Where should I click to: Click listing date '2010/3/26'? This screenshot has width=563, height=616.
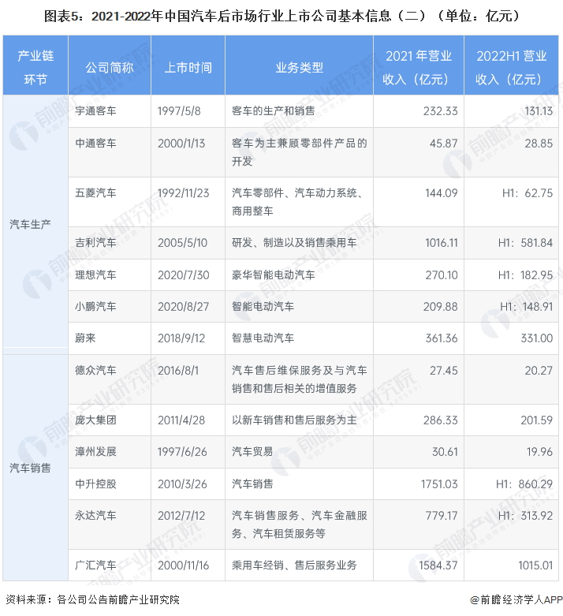pos(182,483)
